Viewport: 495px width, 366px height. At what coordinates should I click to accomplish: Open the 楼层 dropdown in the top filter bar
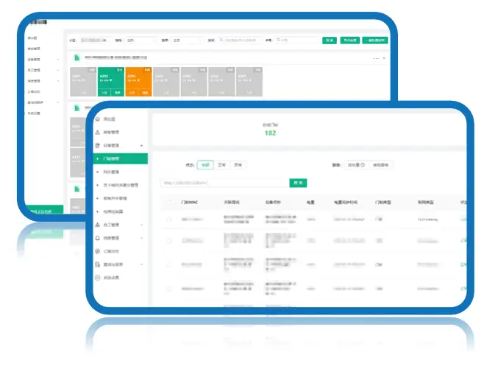click(x=185, y=41)
